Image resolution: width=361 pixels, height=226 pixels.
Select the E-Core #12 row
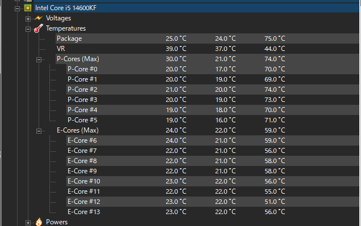tap(213, 202)
